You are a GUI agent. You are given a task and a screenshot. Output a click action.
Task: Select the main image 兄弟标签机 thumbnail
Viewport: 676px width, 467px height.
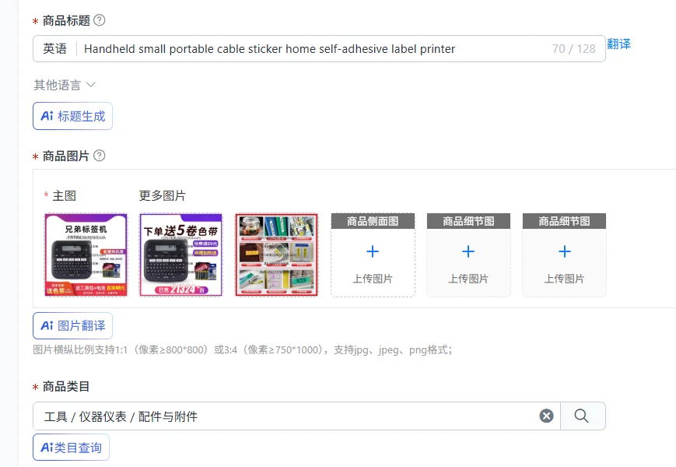[x=86, y=255]
